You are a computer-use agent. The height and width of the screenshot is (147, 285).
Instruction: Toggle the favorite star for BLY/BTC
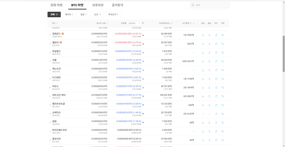click(50, 140)
